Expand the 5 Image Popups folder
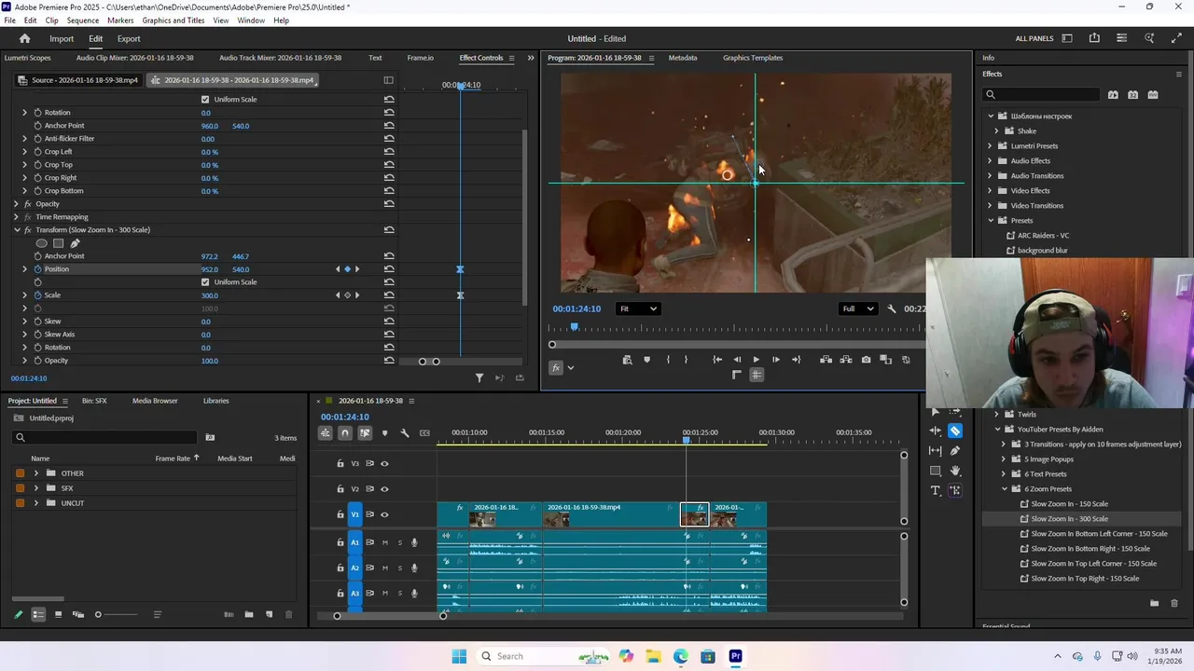 1005,459
